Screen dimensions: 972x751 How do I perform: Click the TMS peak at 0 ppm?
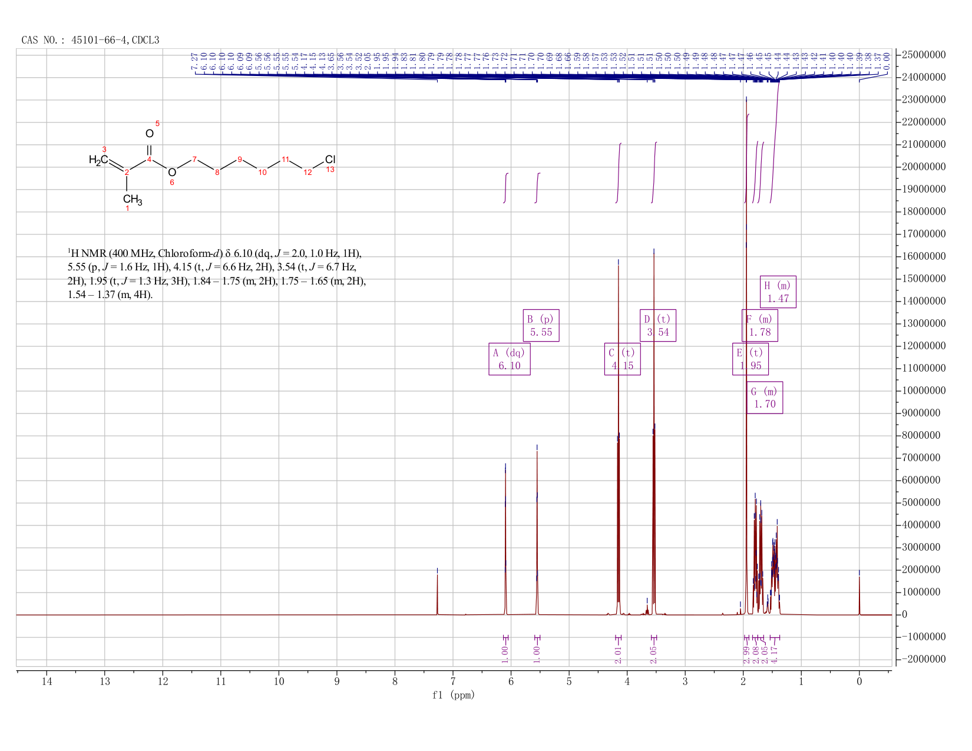[x=859, y=595]
